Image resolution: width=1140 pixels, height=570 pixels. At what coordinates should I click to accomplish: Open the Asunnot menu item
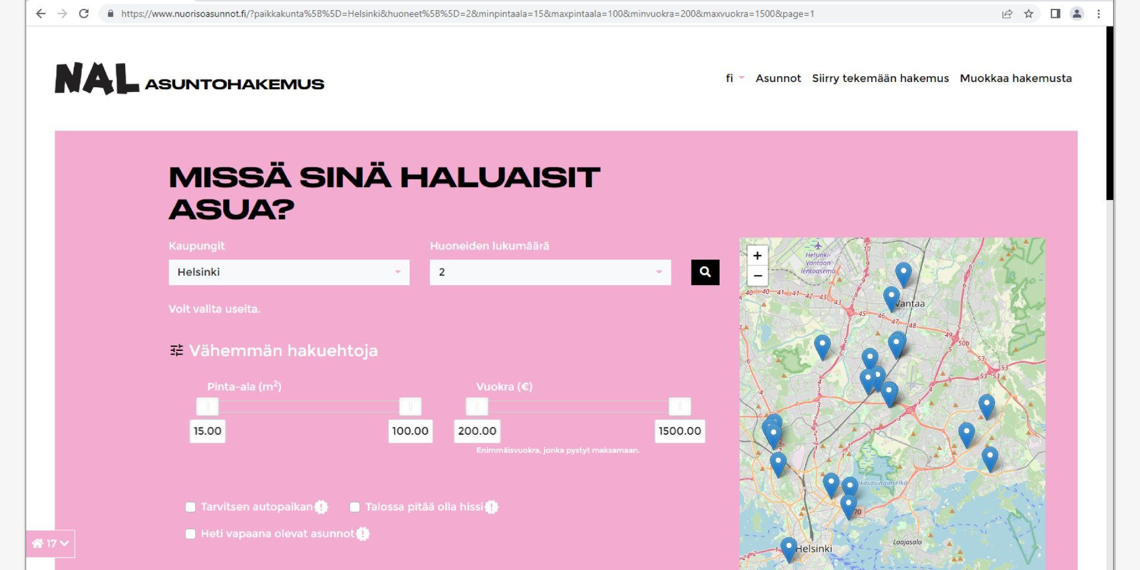pos(778,78)
